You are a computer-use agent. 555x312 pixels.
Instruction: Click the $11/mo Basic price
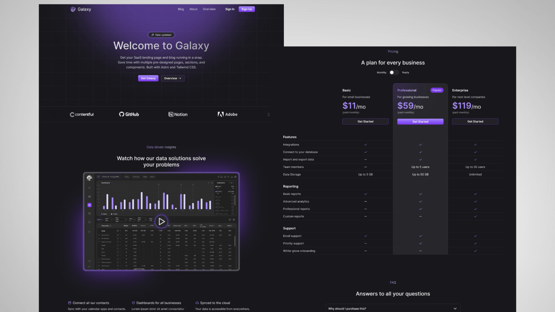[x=354, y=106]
